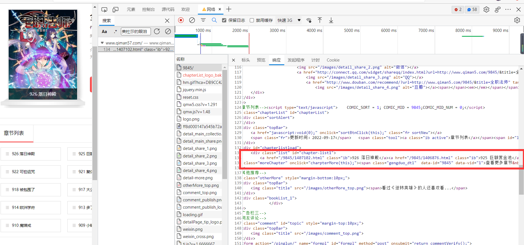Toggle device emulation icon
The height and width of the screenshot is (245, 524).
pyautogui.click(x=115, y=10)
